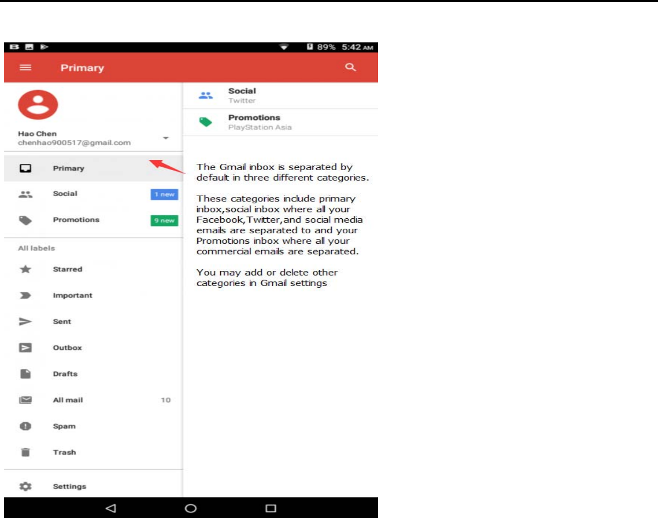Tap the battery 89% indicator
The image size is (658, 518).
click(x=321, y=47)
